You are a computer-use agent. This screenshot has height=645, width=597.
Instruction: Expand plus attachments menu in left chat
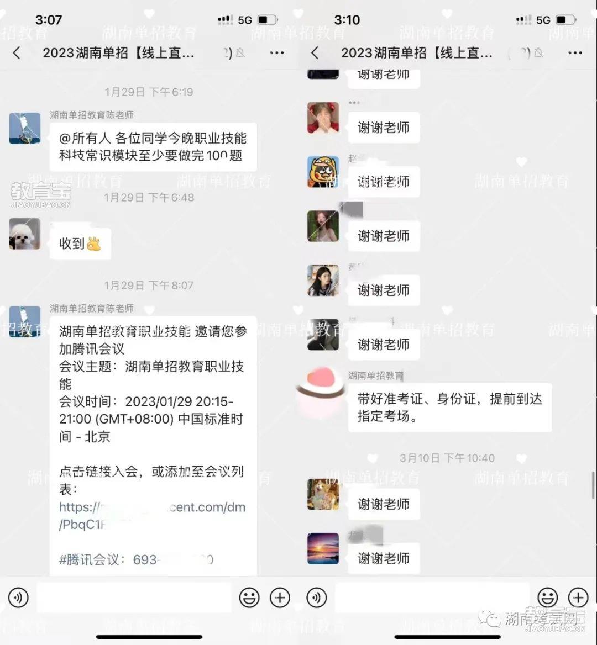(280, 598)
